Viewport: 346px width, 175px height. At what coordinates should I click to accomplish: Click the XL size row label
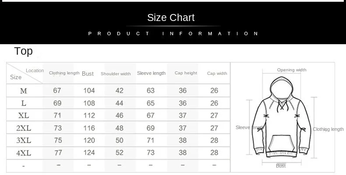point(24,115)
